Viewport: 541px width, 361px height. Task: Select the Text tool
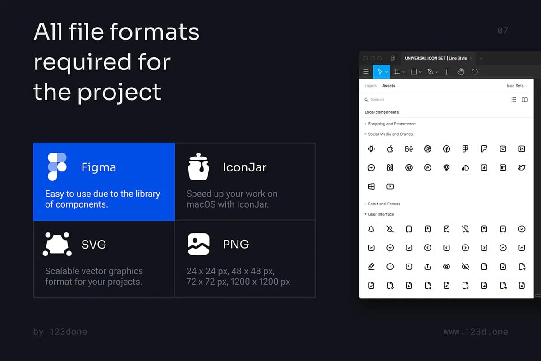447,72
